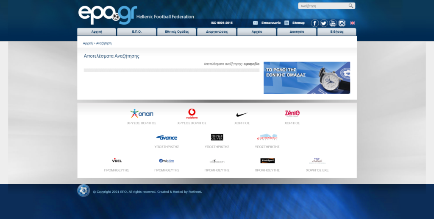
Task: Switch to English via UK flag
Action: [352, 23]
